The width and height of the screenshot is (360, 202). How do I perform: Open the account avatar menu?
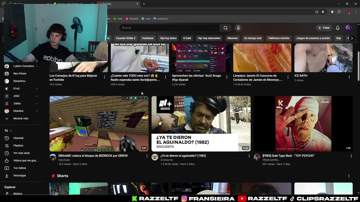348,28
